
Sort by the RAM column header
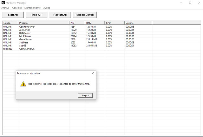click(95, 23)
